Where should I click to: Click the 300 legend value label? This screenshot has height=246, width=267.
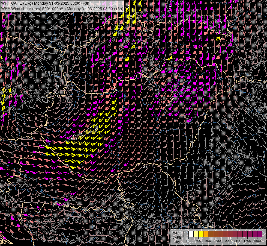click(x=198, y=241)
